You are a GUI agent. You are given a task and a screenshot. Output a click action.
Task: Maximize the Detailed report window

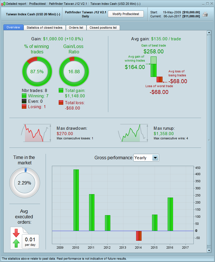pos(207,4)
